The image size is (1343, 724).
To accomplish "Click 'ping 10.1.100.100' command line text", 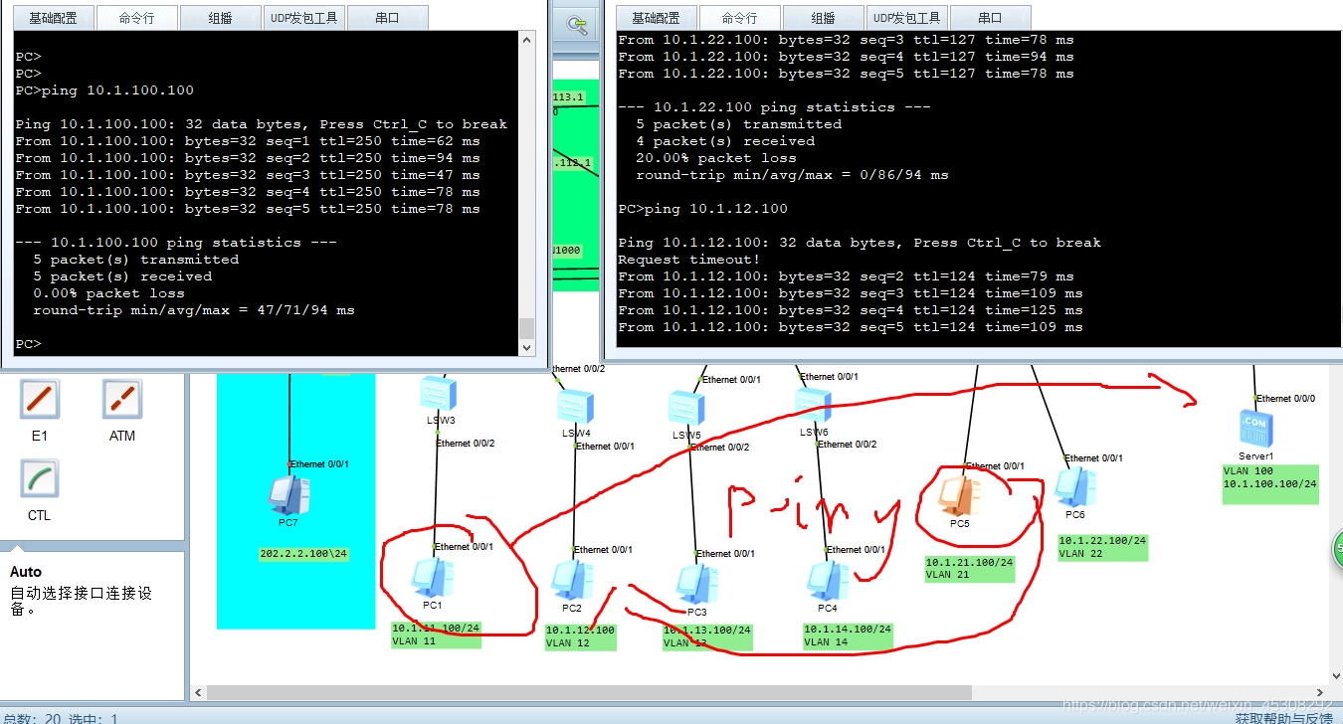I will [140, 90].
